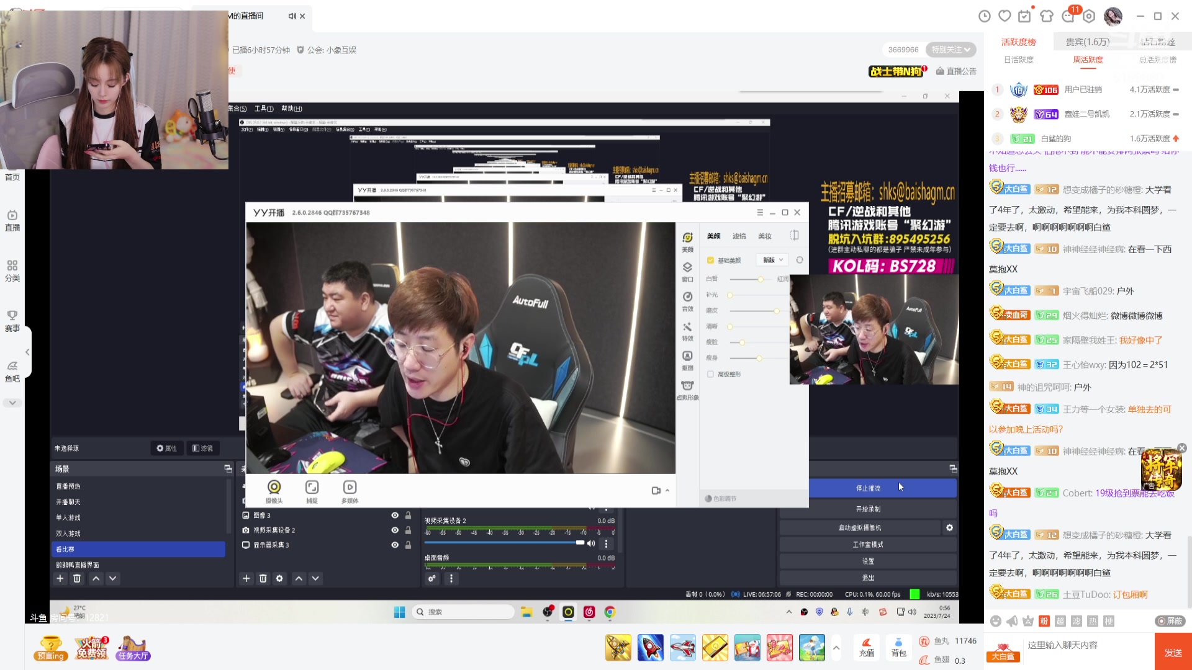This screenshot has width=1192, height=670.
Task: Select the 捕捉 capture source icon
Action: pos(312,491)
